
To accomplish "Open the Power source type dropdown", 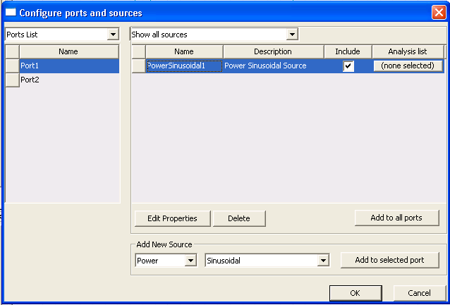I will pyautogui.click(x=190, y=261).
